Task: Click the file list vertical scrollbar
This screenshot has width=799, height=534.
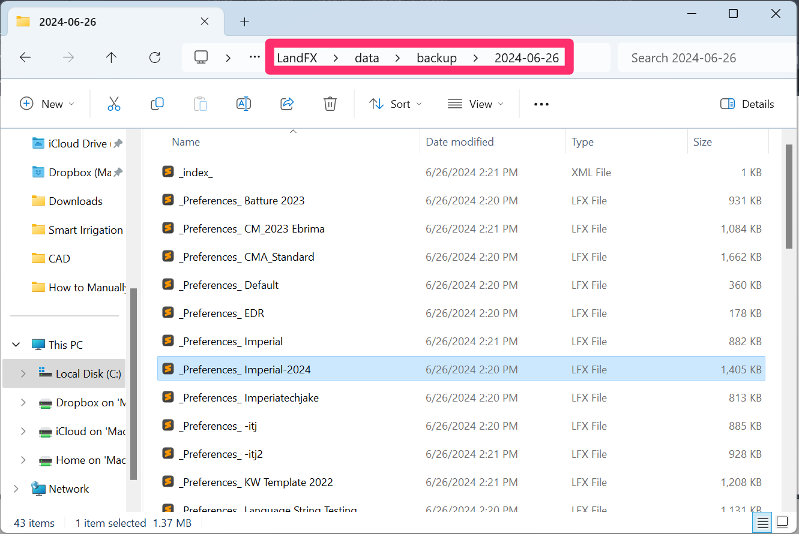Action: pos(789,196)
